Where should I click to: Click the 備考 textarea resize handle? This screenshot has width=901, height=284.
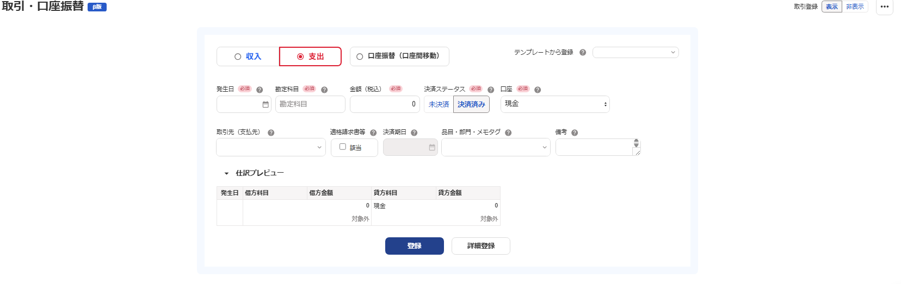638,153
